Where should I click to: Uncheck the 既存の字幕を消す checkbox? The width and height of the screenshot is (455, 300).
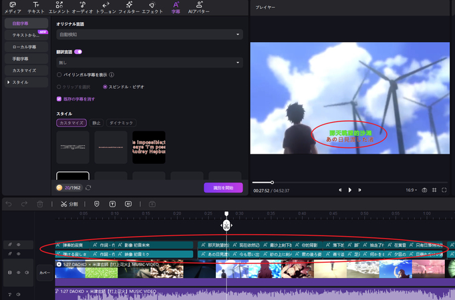[59, 99]
